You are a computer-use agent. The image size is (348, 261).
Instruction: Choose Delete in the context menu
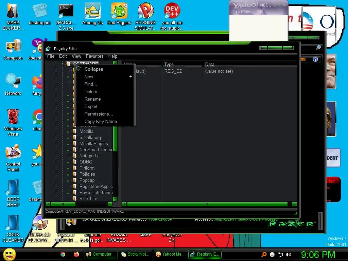105,91
